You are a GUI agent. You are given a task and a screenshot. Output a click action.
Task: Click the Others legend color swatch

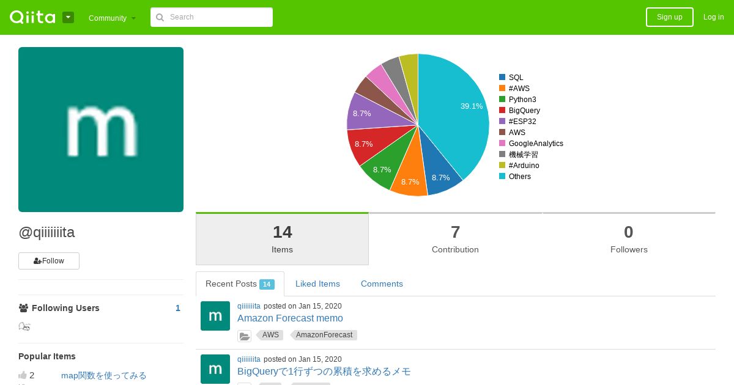(x=502, y=177)
